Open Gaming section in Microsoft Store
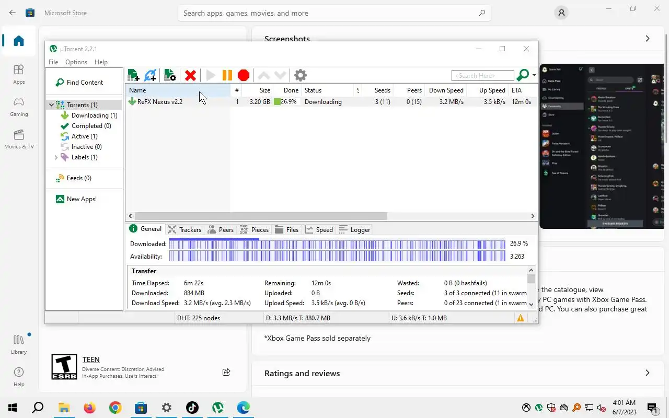The image size is (669, 418). point(19,107)
